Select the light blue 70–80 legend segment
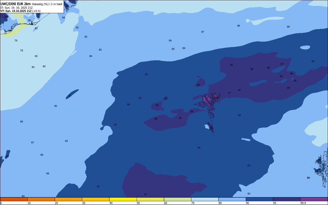This screenshot has height=205, width=328. click(x=205, y=199)
